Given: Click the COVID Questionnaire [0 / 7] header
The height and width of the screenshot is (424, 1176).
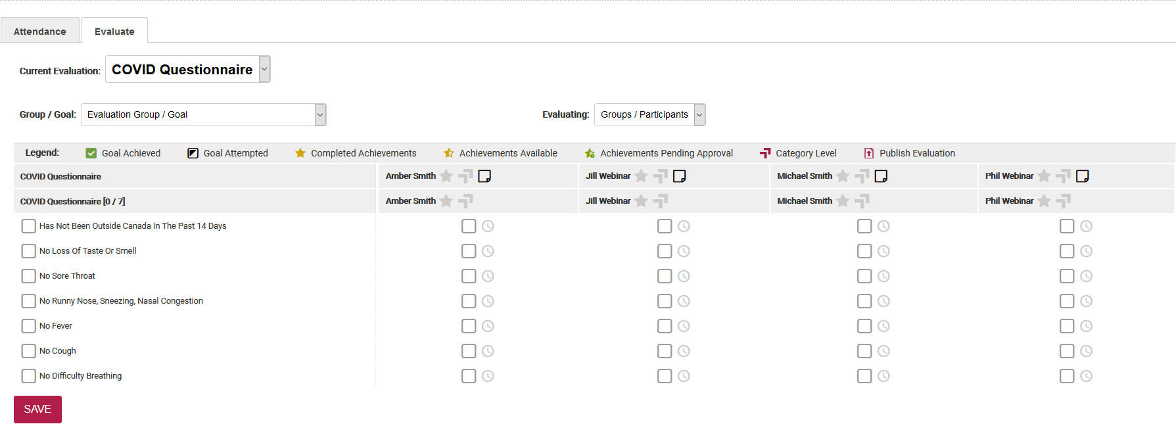Looking at the screenshot, I should tap(73, 202).
